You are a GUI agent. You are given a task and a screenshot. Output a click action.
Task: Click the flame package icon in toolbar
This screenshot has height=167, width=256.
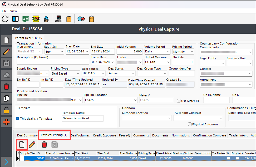46,19
